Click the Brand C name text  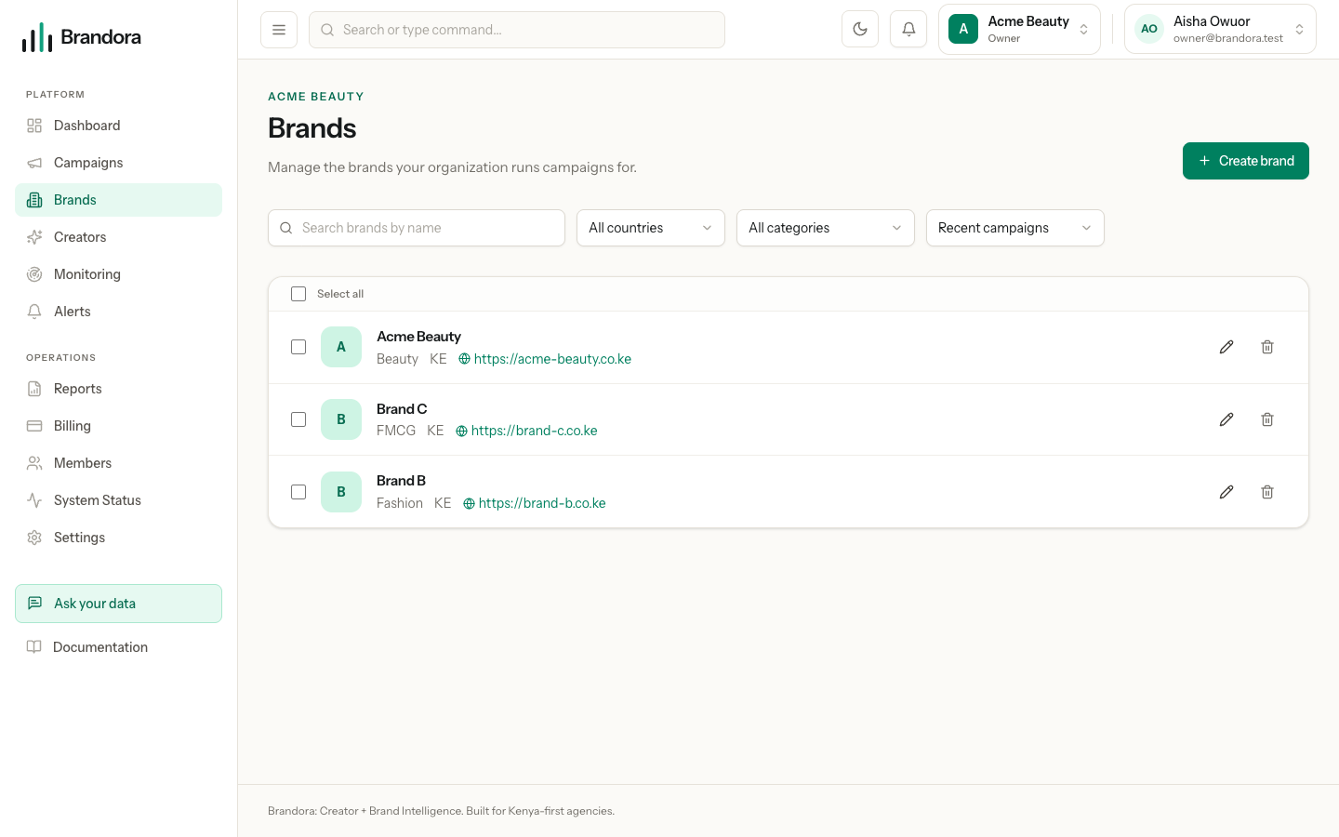[x=402, y=409]
